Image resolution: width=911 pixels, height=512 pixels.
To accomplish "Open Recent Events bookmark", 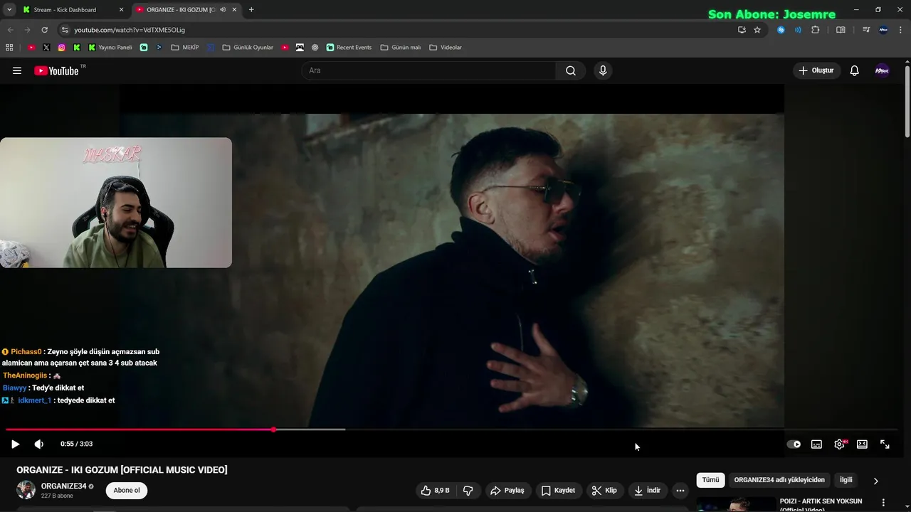I will pyautogui.click(x=349, y=48).
